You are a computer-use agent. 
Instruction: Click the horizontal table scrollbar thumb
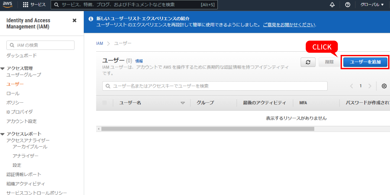click(208, 129)
